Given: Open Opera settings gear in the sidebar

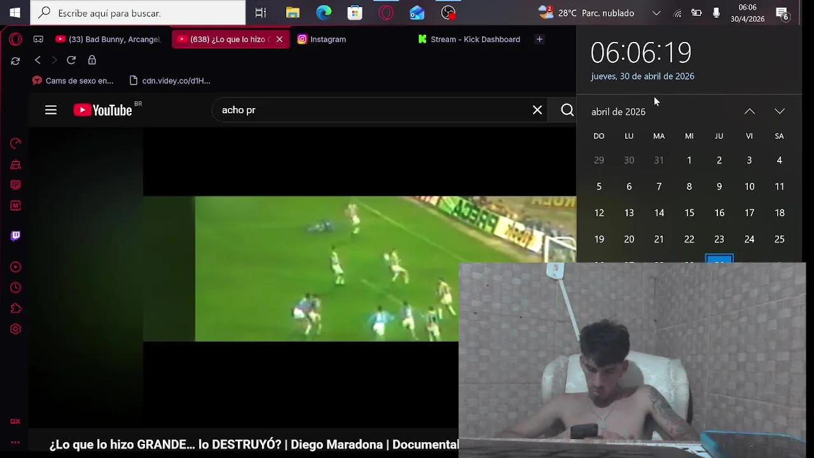Looking at the screenshot, I should tap(15, 329).
